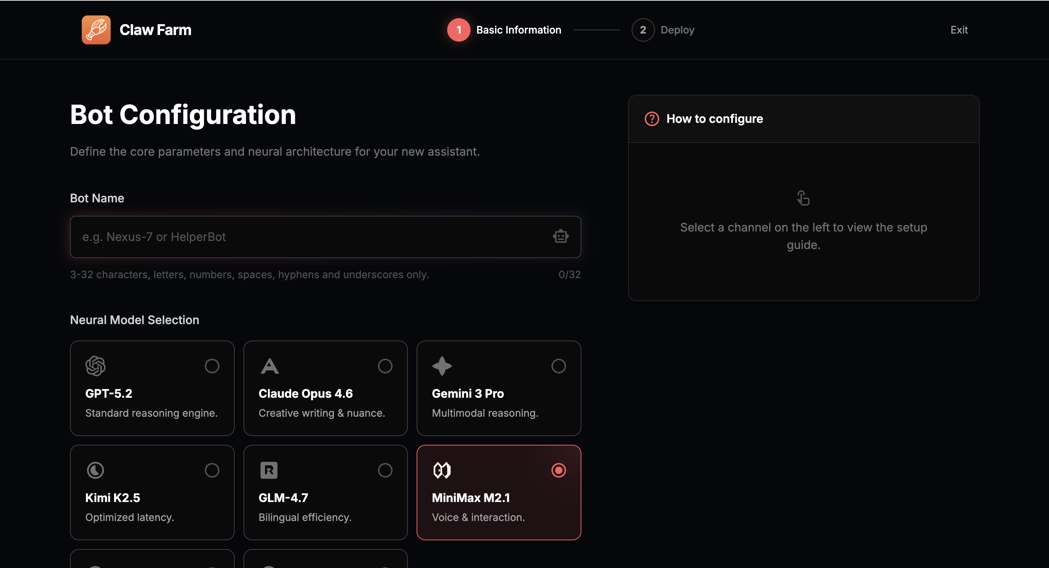
Task: Click the question mark help icon
Action: (652, 119)
